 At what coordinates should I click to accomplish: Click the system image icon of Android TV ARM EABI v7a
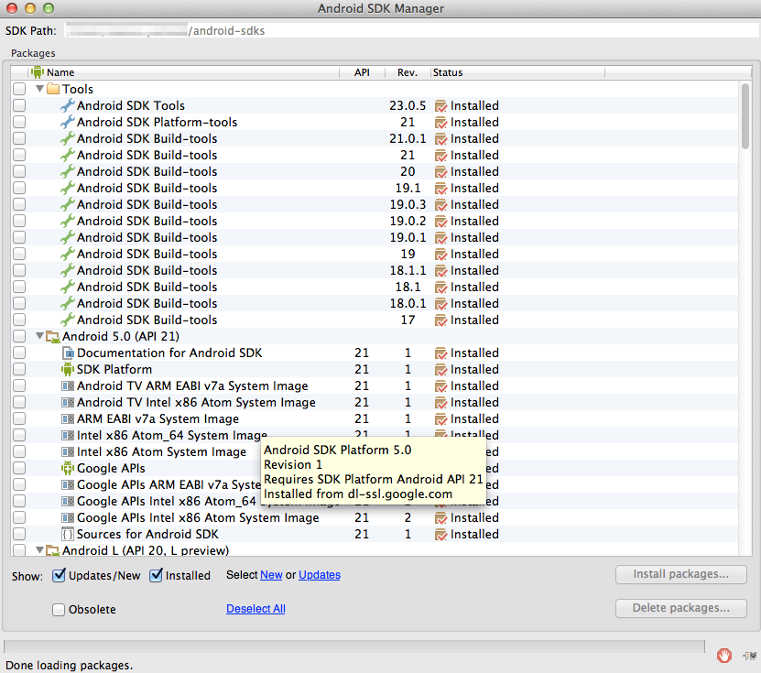point(68,385)
